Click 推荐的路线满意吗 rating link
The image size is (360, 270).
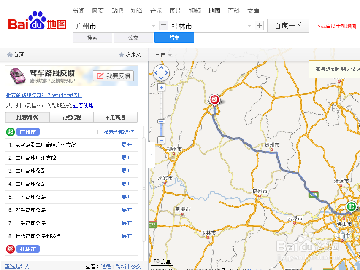[44, 95]
